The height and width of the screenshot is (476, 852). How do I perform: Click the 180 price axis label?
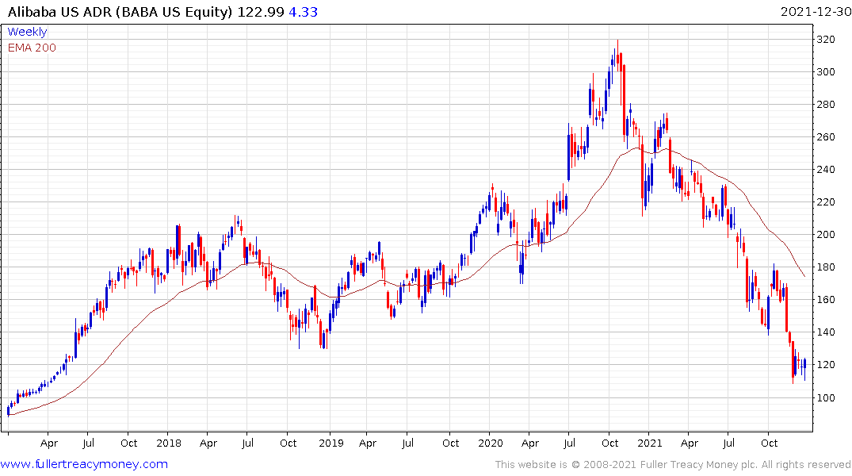pos(826,267)
